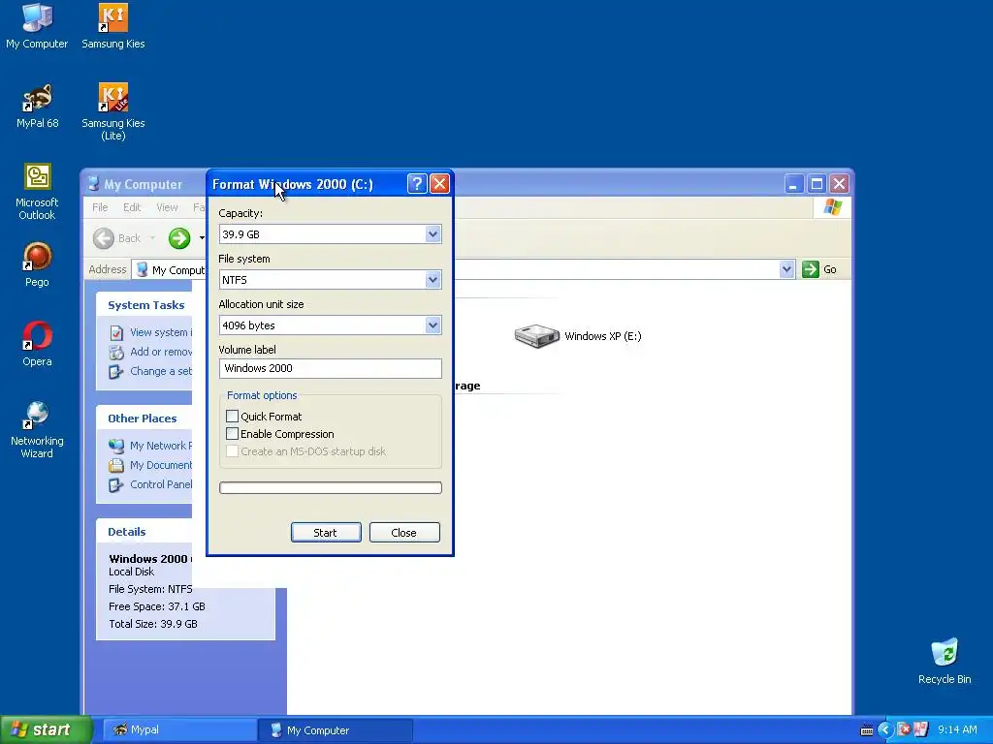Click the format progress bar

(331, 488)
